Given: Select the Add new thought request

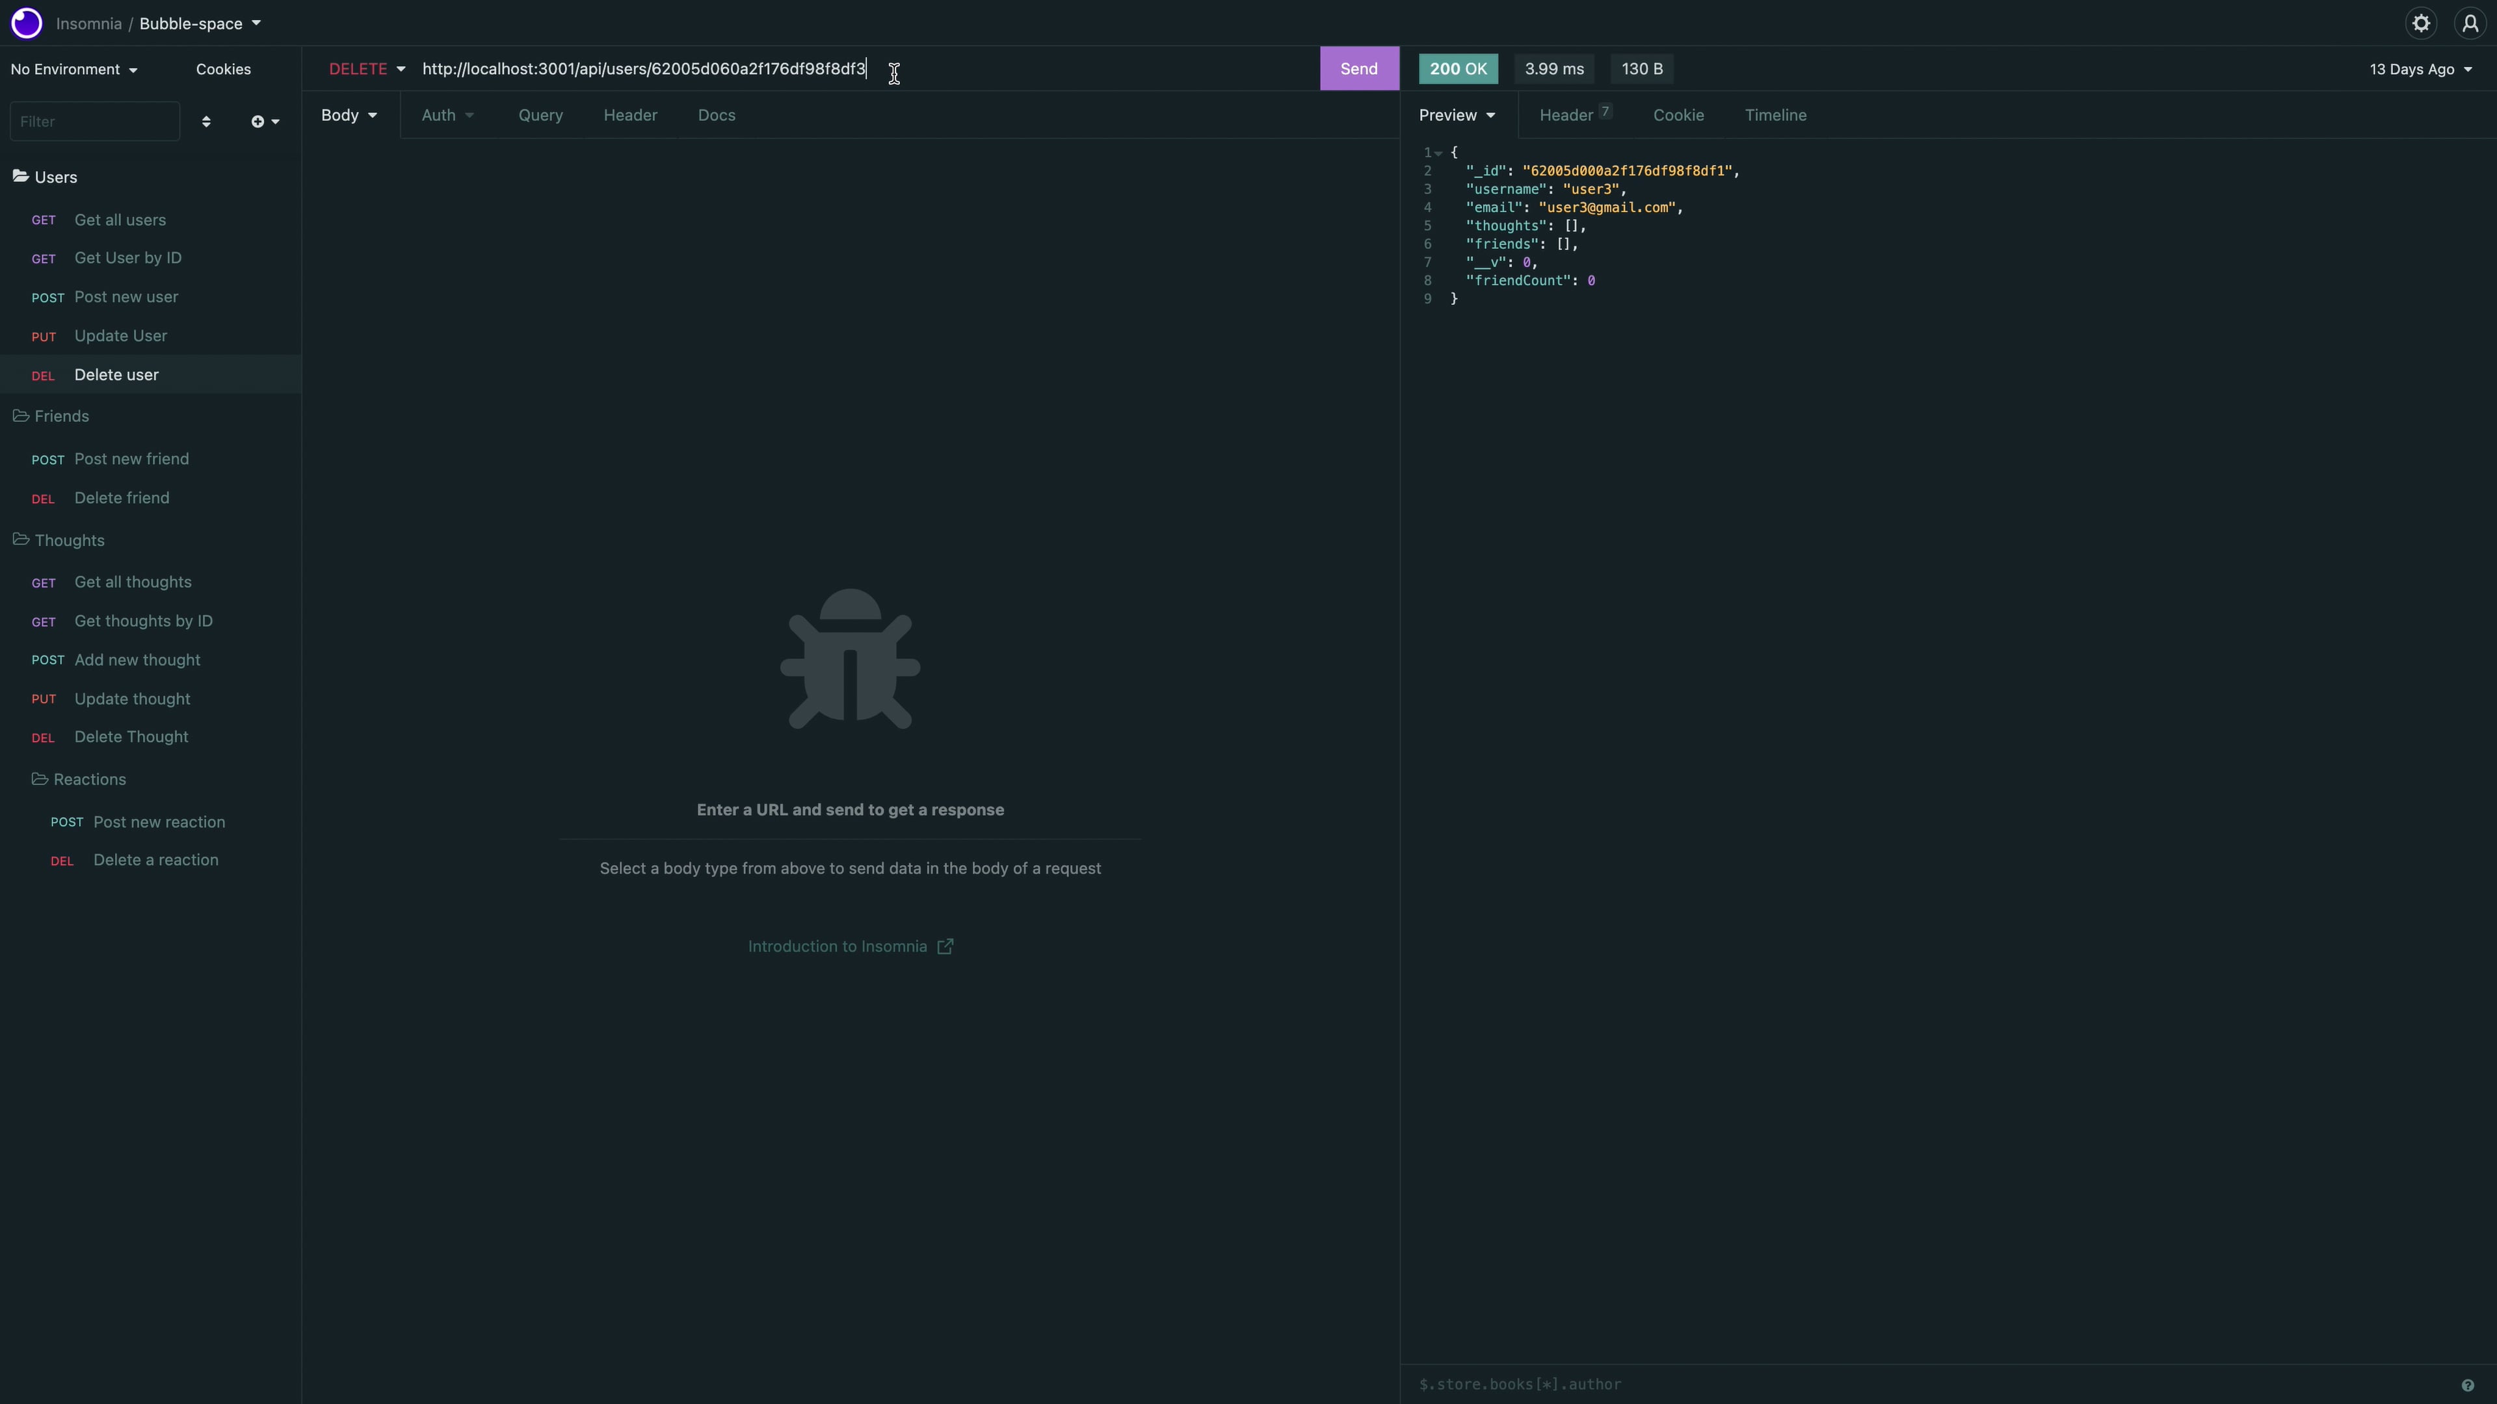Looking at the screenshot, I should 150,660.
